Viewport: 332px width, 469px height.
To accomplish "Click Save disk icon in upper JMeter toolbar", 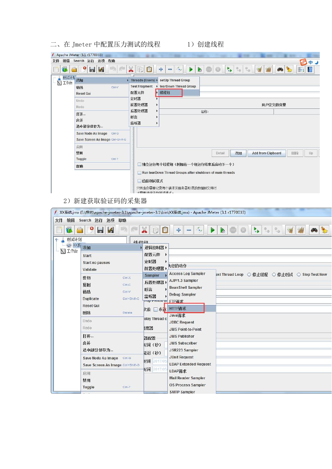I will point(92,69).
